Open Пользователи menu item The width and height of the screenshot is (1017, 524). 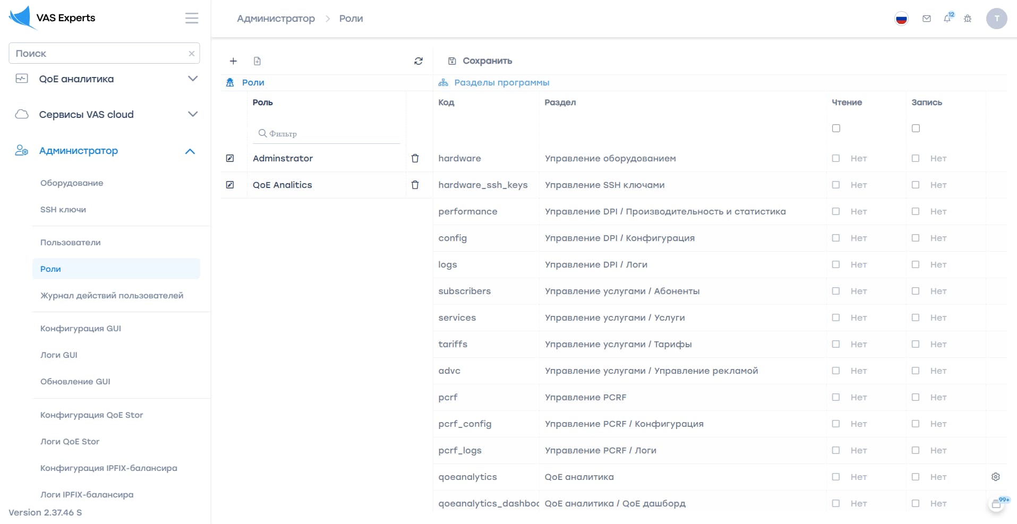(x=71, y=243)
